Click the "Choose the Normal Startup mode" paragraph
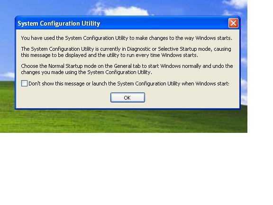This screenshot has height=205, width=273. click(x=127, y=69)
